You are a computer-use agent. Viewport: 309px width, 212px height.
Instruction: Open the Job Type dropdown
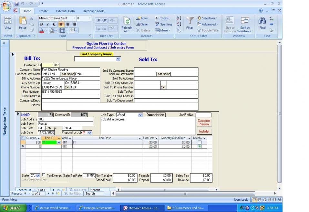[x=140, y=115]
